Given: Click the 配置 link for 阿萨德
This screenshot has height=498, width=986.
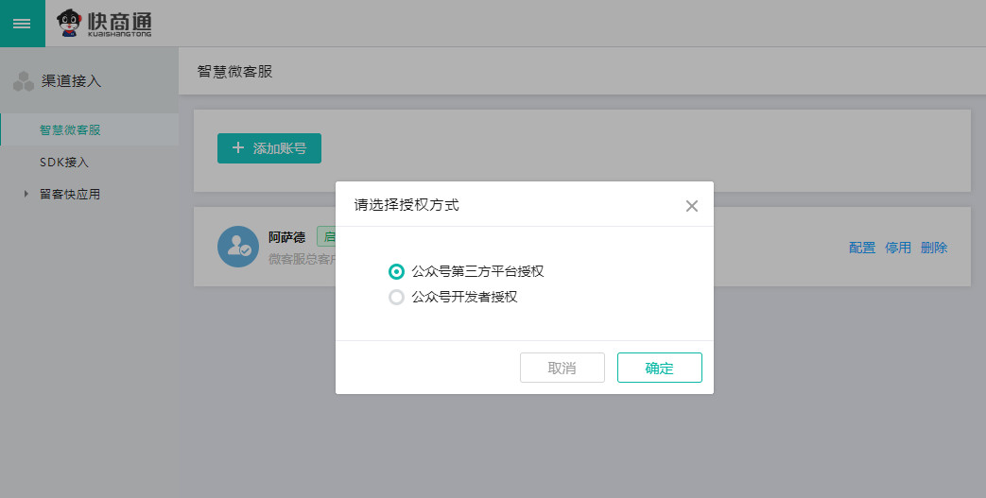Looking at the screenshot, I should pos(861,248).
